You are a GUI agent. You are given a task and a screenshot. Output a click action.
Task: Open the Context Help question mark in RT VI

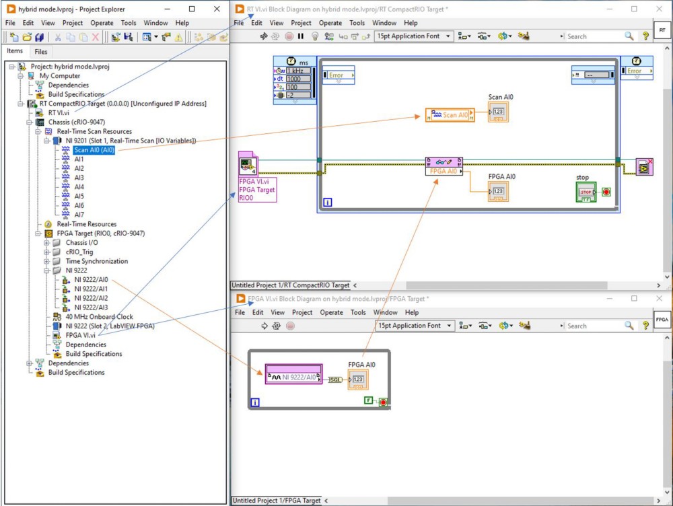point(646,36)
